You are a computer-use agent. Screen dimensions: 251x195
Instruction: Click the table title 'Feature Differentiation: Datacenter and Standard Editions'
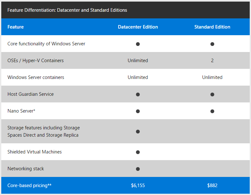click(67, 10)
